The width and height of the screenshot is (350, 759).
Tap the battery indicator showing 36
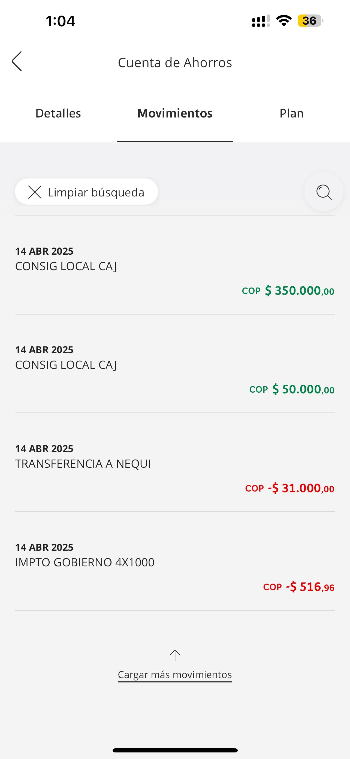click(x=310, y=20)
